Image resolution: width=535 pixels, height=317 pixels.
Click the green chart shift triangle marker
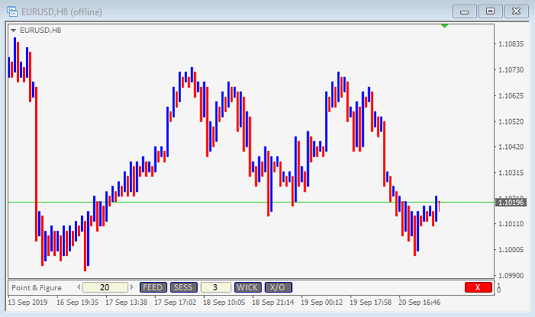[444, 26]
